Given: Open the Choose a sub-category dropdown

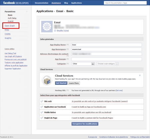Looking at the screenshot, I should click(108, 64).
